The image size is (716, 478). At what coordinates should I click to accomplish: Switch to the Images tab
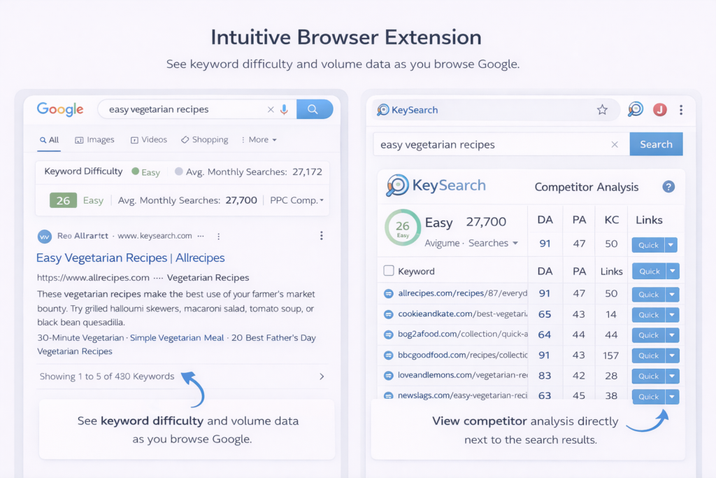pos(94,140)
